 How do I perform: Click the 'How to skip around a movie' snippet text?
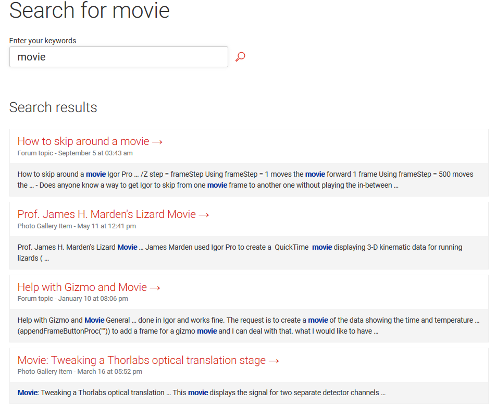tap(245, 179)
